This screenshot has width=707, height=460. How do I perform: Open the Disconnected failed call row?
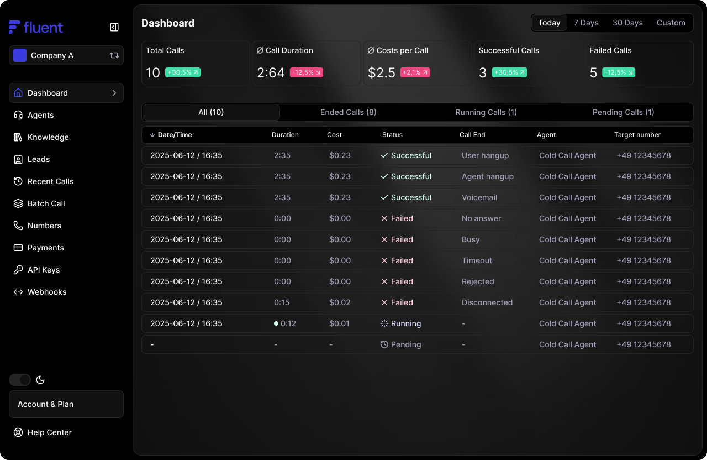click(417, 302)
